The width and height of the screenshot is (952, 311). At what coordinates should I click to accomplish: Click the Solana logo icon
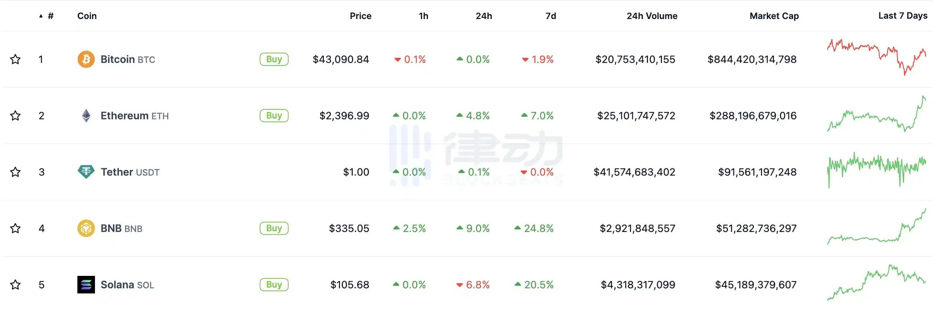tap(86, 284)
